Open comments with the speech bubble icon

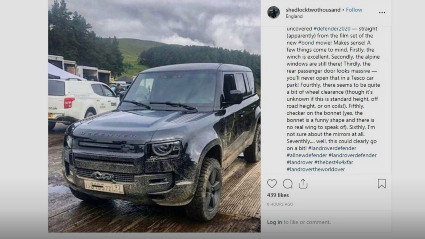(287, 184)
